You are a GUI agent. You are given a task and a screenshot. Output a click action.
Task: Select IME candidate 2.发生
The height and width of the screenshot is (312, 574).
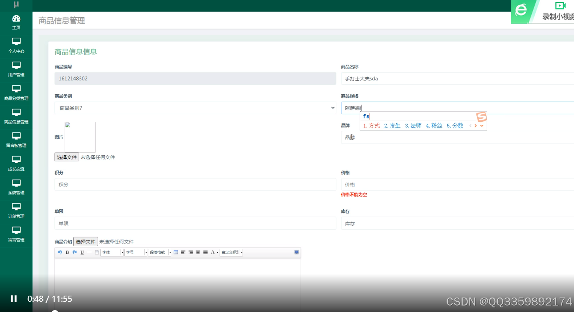tap(392, 126)
